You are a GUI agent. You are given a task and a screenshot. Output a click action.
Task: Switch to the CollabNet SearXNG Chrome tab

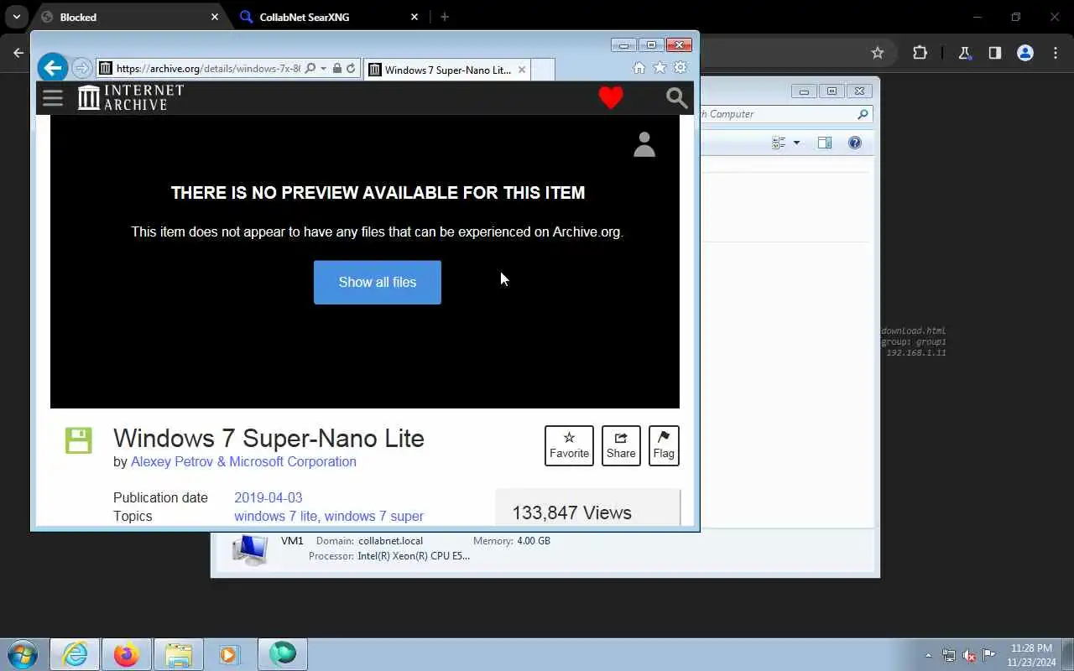point(329,17)
